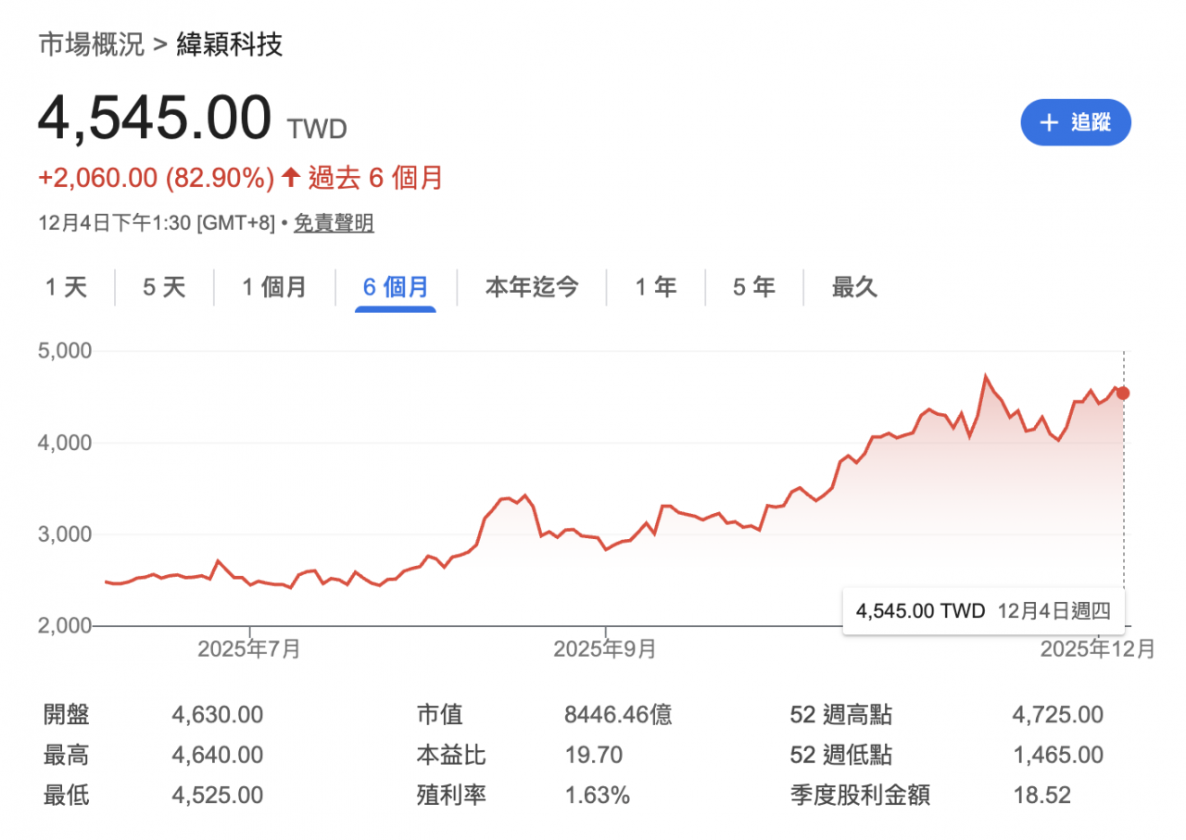Click the 4,545.00 TWD chart tooltip
Image resolution: width=1186 pixels, height=840 pixels.
click(983, 611)
